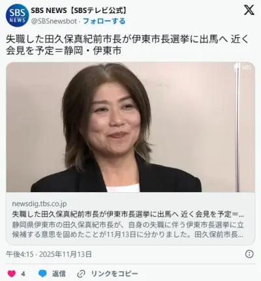The height and width of the screenshot is (281, 261).
Task: Click the リンクをコピー copy link label
Action: [114, 274]
